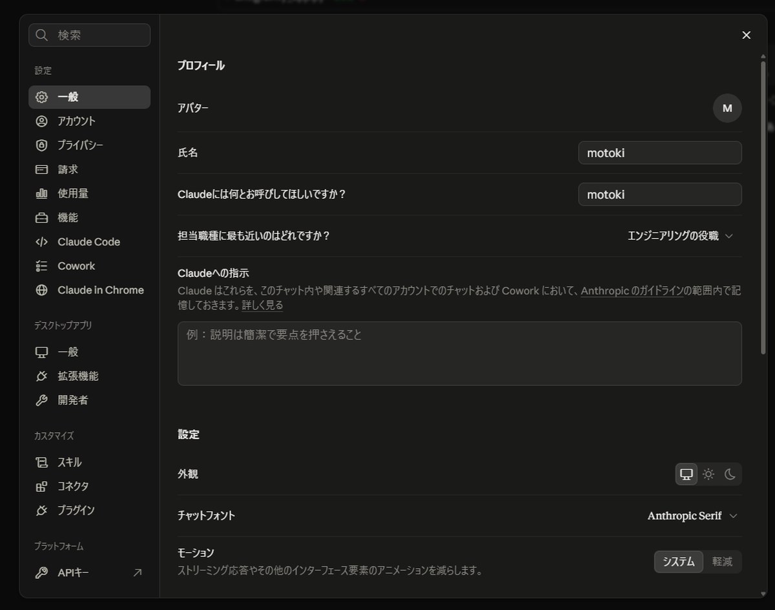Screen dimensions: 775x610
Task: Open the アカウント settings page
Action: click(x=89, y=121)
